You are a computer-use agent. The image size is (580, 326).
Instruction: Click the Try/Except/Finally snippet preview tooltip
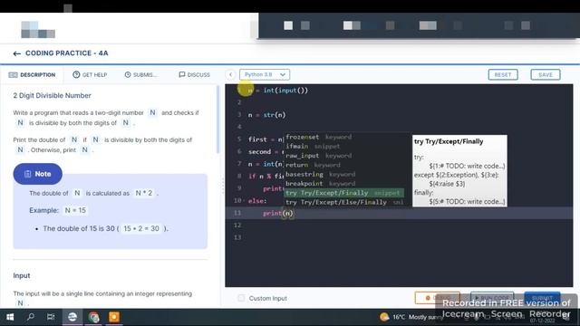click(x=459, y=171)
